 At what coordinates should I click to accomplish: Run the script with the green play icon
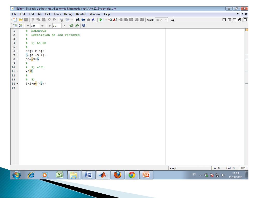[x=101, y=20]
